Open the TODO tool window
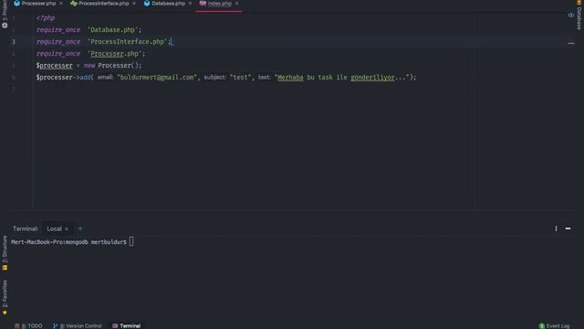The width and height of the screenshot is (584, 329). [28, 325]
